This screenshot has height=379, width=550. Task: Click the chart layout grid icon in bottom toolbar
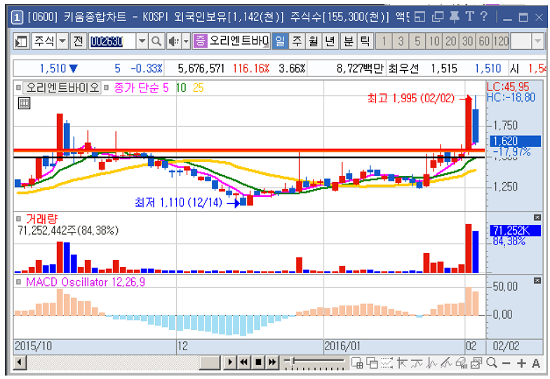coord(357,363)
